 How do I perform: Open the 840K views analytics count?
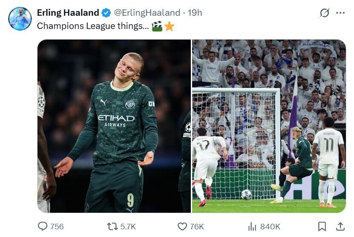(270, 226)
